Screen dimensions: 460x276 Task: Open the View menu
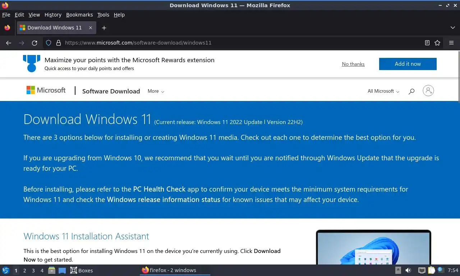click(34, 15)
